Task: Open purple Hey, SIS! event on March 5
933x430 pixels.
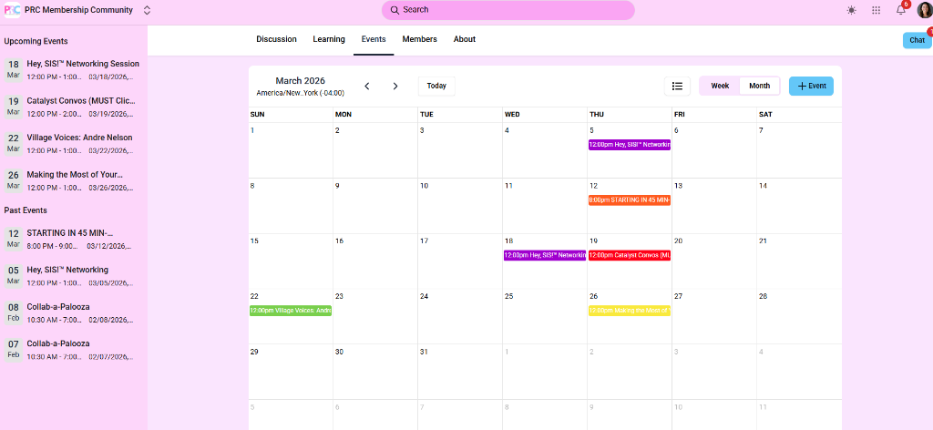Action: pos(630,145)
